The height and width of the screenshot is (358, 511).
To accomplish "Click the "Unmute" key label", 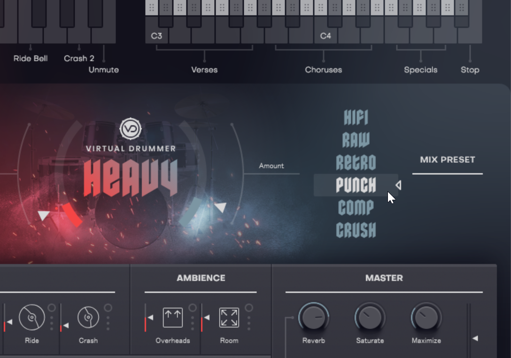I will pos(104,70).
